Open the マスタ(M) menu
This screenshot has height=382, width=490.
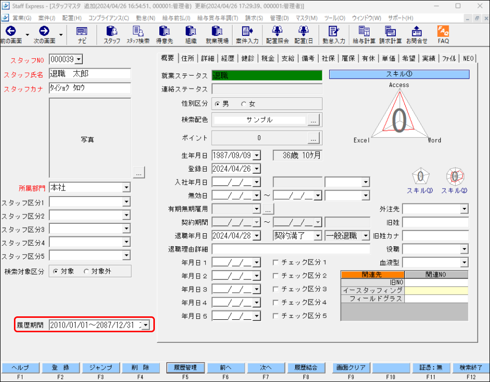[307, 18]
